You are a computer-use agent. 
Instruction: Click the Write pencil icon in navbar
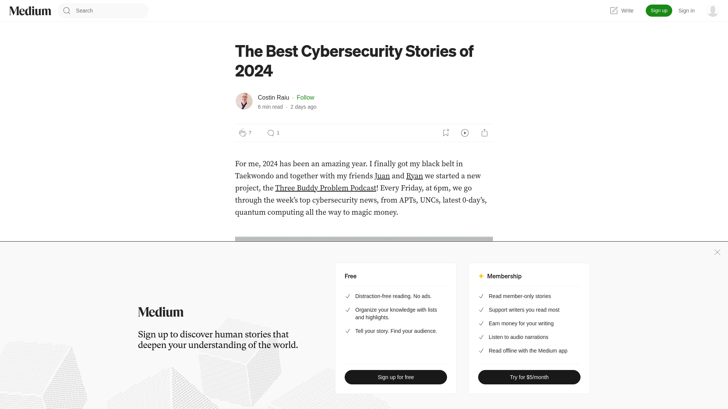click(613, 11)
